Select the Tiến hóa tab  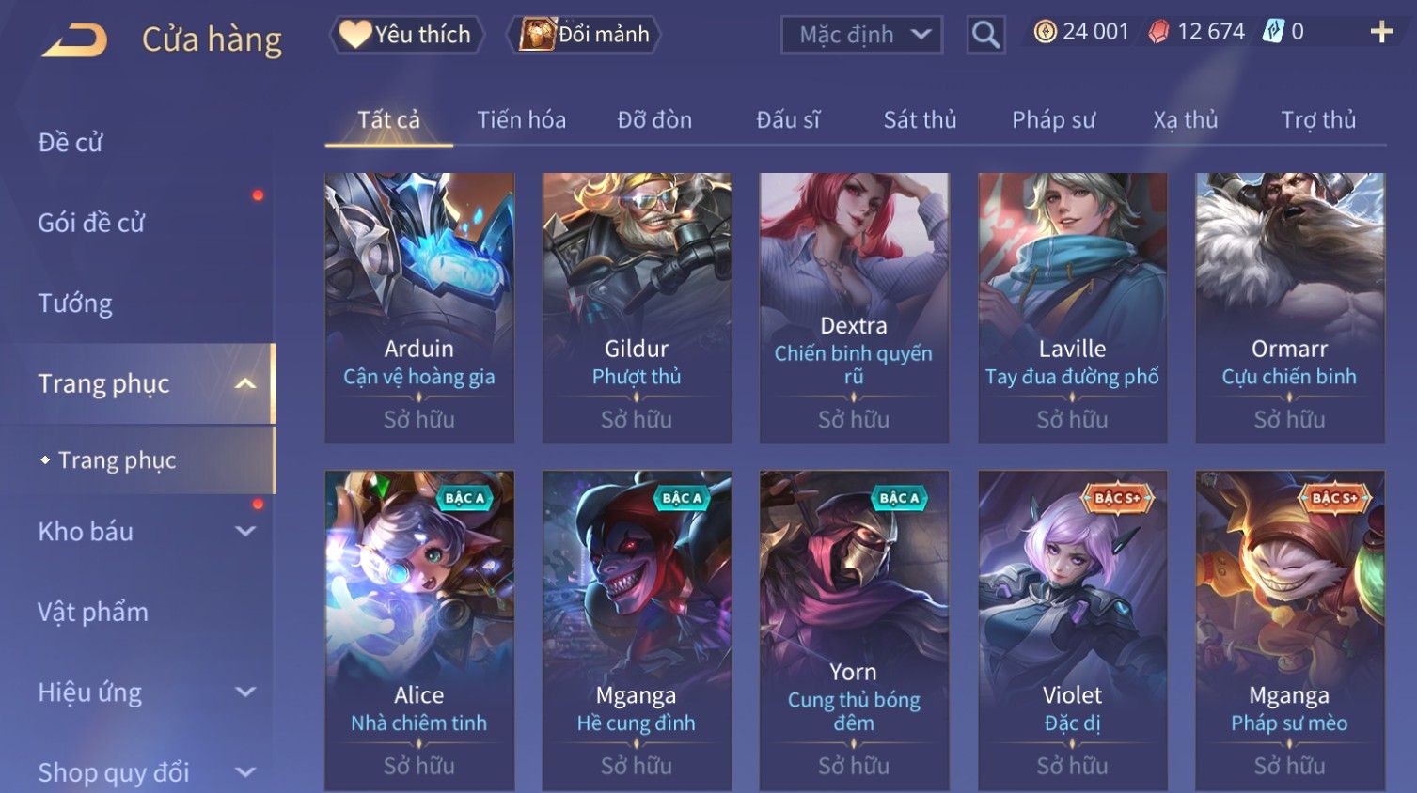521,119
